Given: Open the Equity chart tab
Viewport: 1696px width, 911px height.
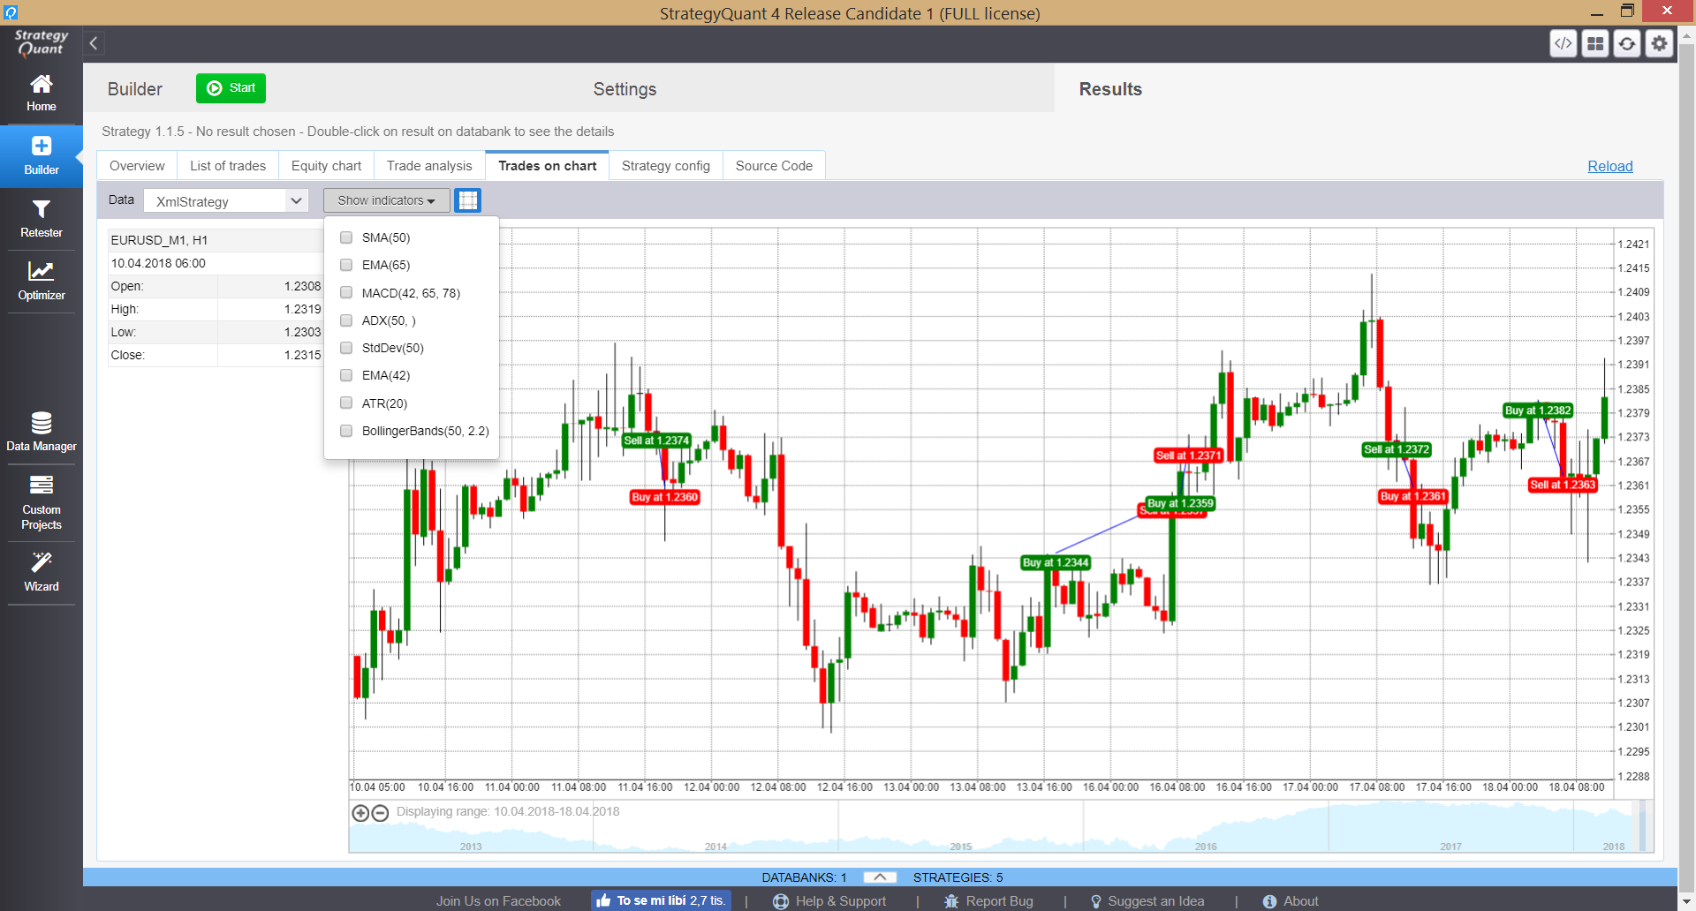Looking at the screenshot, I should (x=326, y=166).
